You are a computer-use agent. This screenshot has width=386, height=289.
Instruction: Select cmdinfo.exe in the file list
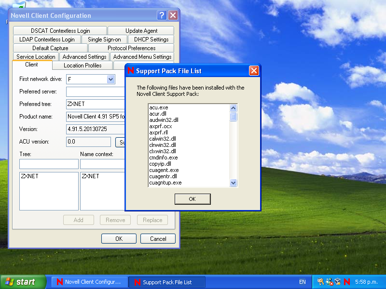[164, 158]
